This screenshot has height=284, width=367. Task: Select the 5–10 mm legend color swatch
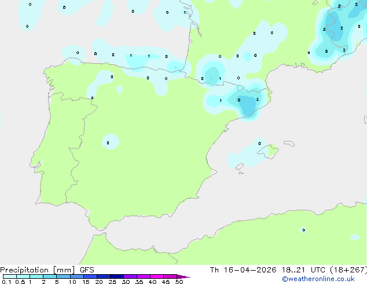63,276
